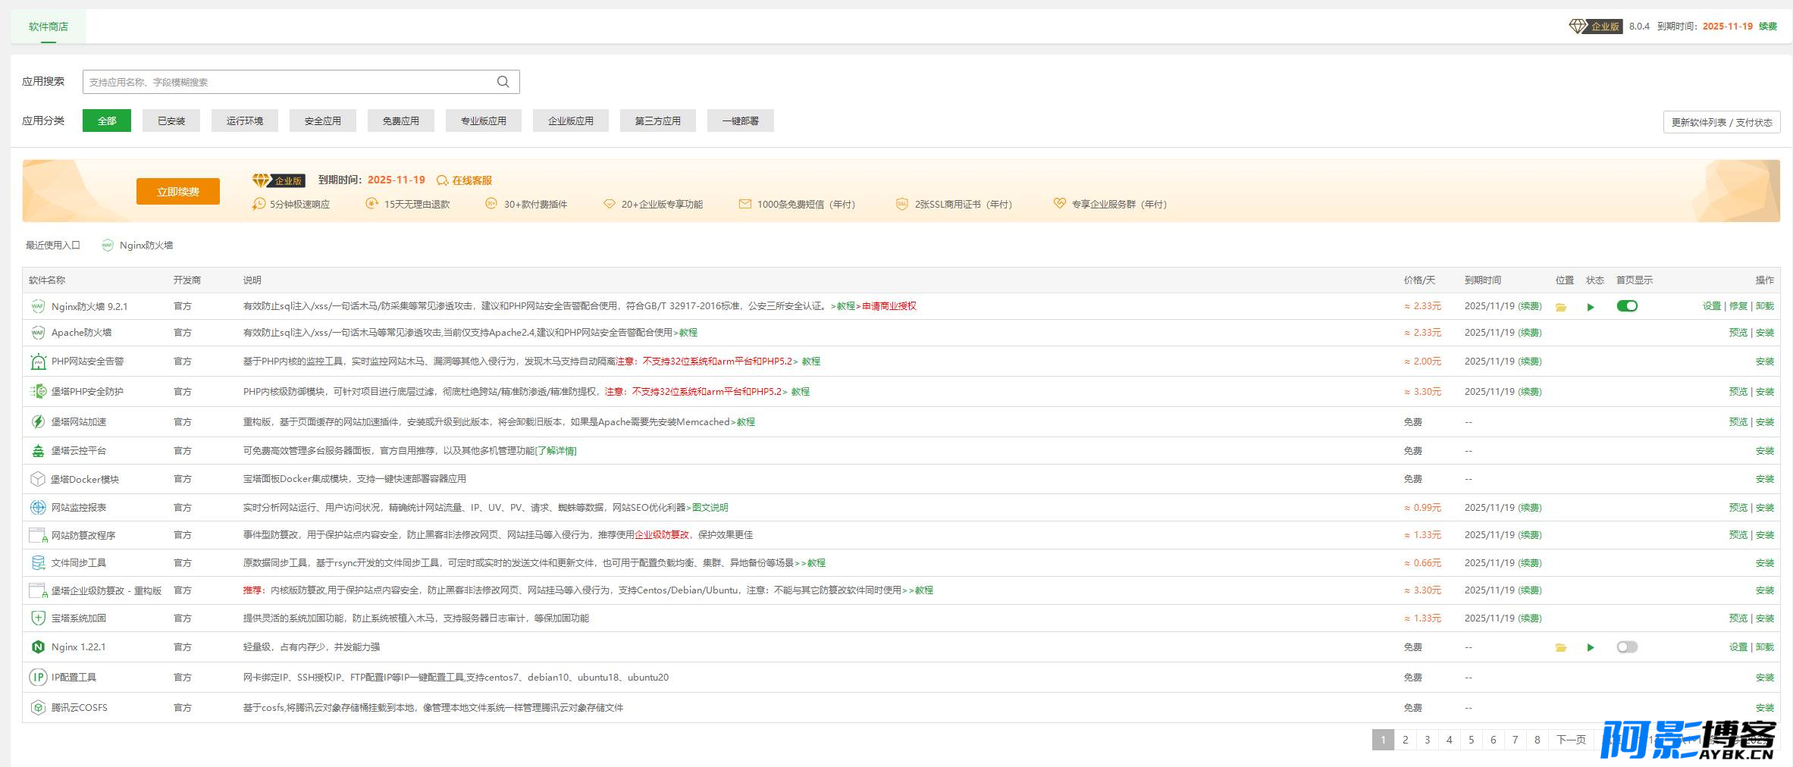Open 设置 for Nginx防火墙 9.2.1
This screenshot has height=767, width=1793.
pyautogui.click(x=1712, y=306)
